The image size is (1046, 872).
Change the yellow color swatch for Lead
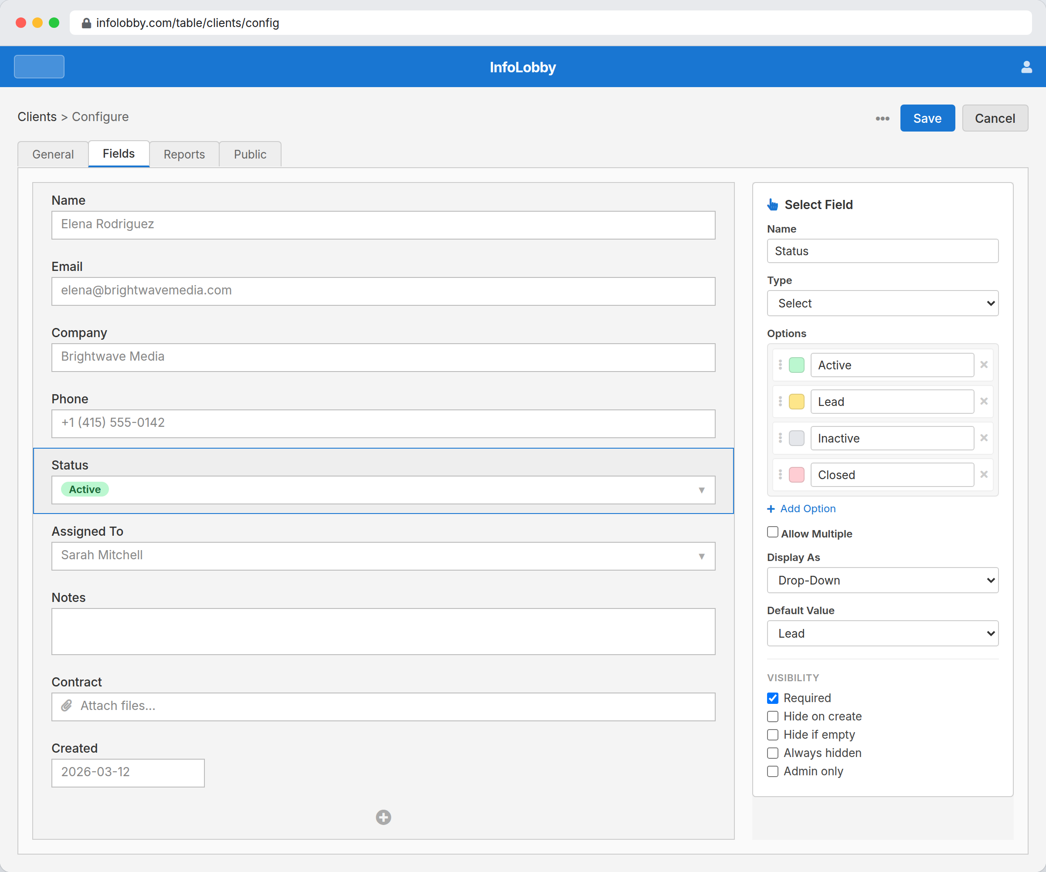pyautogui.click(x=796, y=402)
